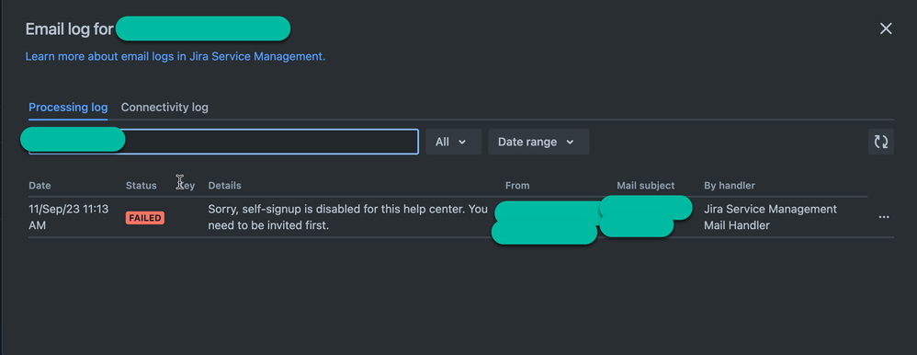This screenshot has height=355, width=917.
Task: Select the self-signup disabled error details text
Action: 347,217
